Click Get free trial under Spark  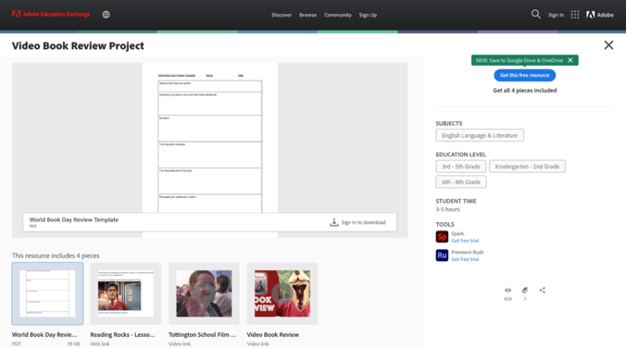pos(465,241)
